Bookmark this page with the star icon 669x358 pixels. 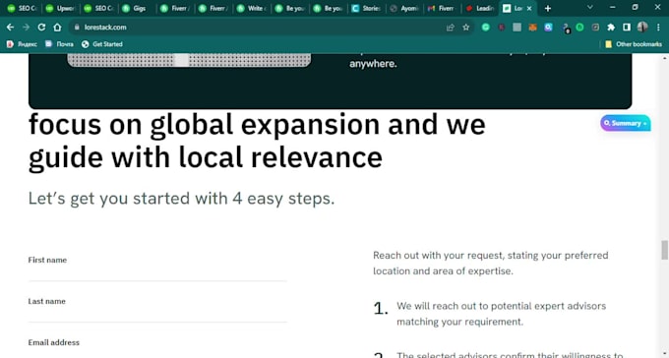pyautogui.click(x=466, y=28)
